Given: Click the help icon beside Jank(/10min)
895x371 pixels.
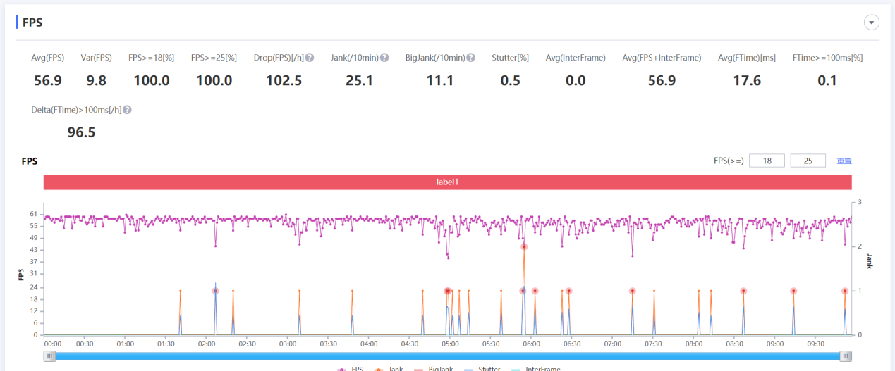Looking at the screenshot, I should click(384, 58).
